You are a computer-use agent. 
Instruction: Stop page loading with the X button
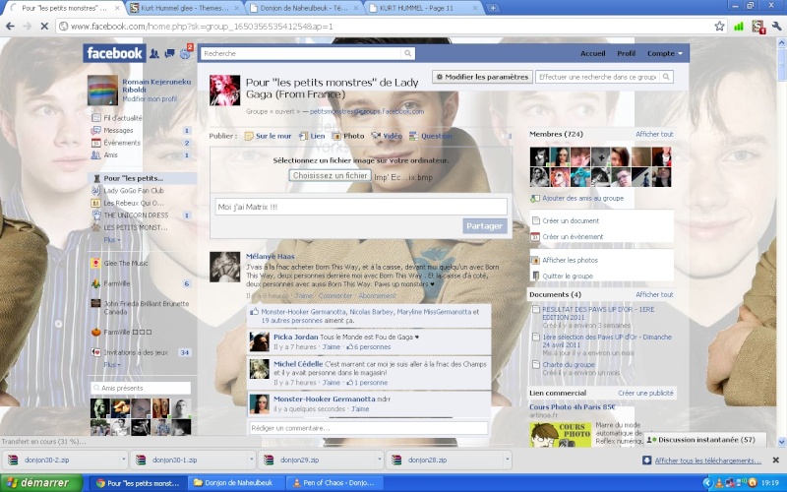(x=44, y=27)
